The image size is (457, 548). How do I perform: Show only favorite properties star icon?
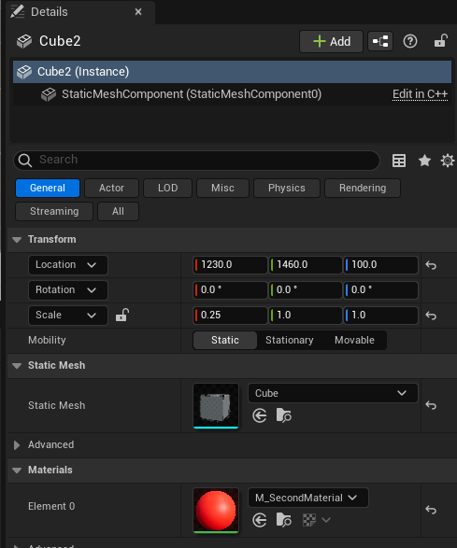424,161
